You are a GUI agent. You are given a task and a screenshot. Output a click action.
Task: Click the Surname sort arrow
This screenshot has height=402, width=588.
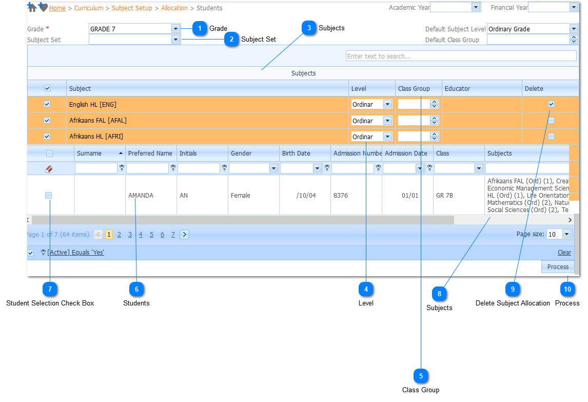point(121,153)
